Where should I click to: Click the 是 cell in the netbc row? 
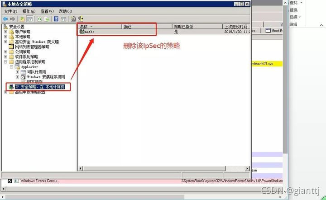176,32
